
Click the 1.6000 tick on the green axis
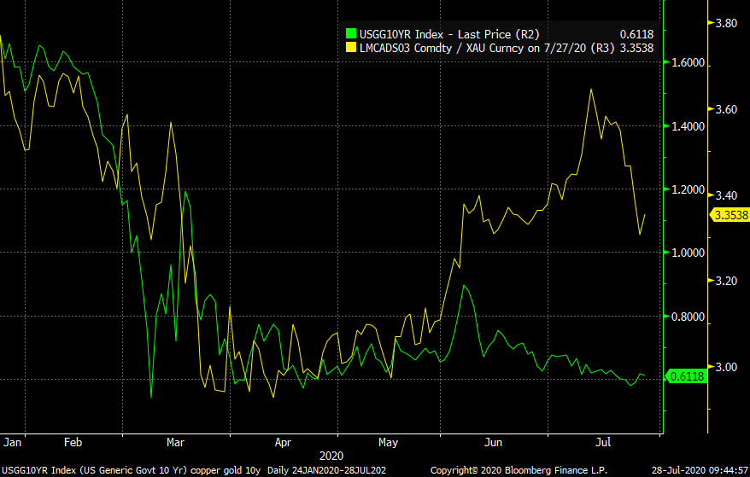(x=687, y=63)
